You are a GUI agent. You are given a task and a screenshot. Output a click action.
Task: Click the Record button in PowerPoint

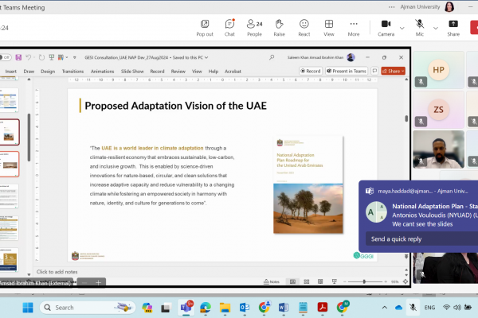pyautogui.click(x=311, y=71)
